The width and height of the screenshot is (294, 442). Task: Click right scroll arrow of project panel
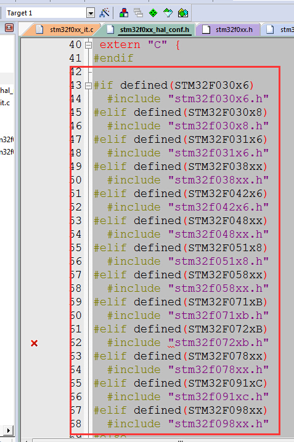click(x=8, y=430)
